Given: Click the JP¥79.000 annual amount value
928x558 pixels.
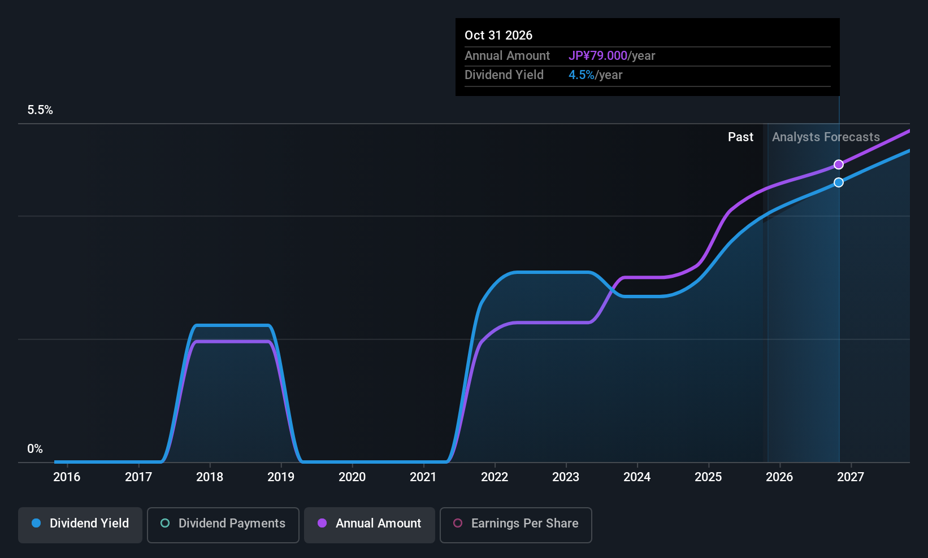Looking at the screenshot, I should [598, 56].
